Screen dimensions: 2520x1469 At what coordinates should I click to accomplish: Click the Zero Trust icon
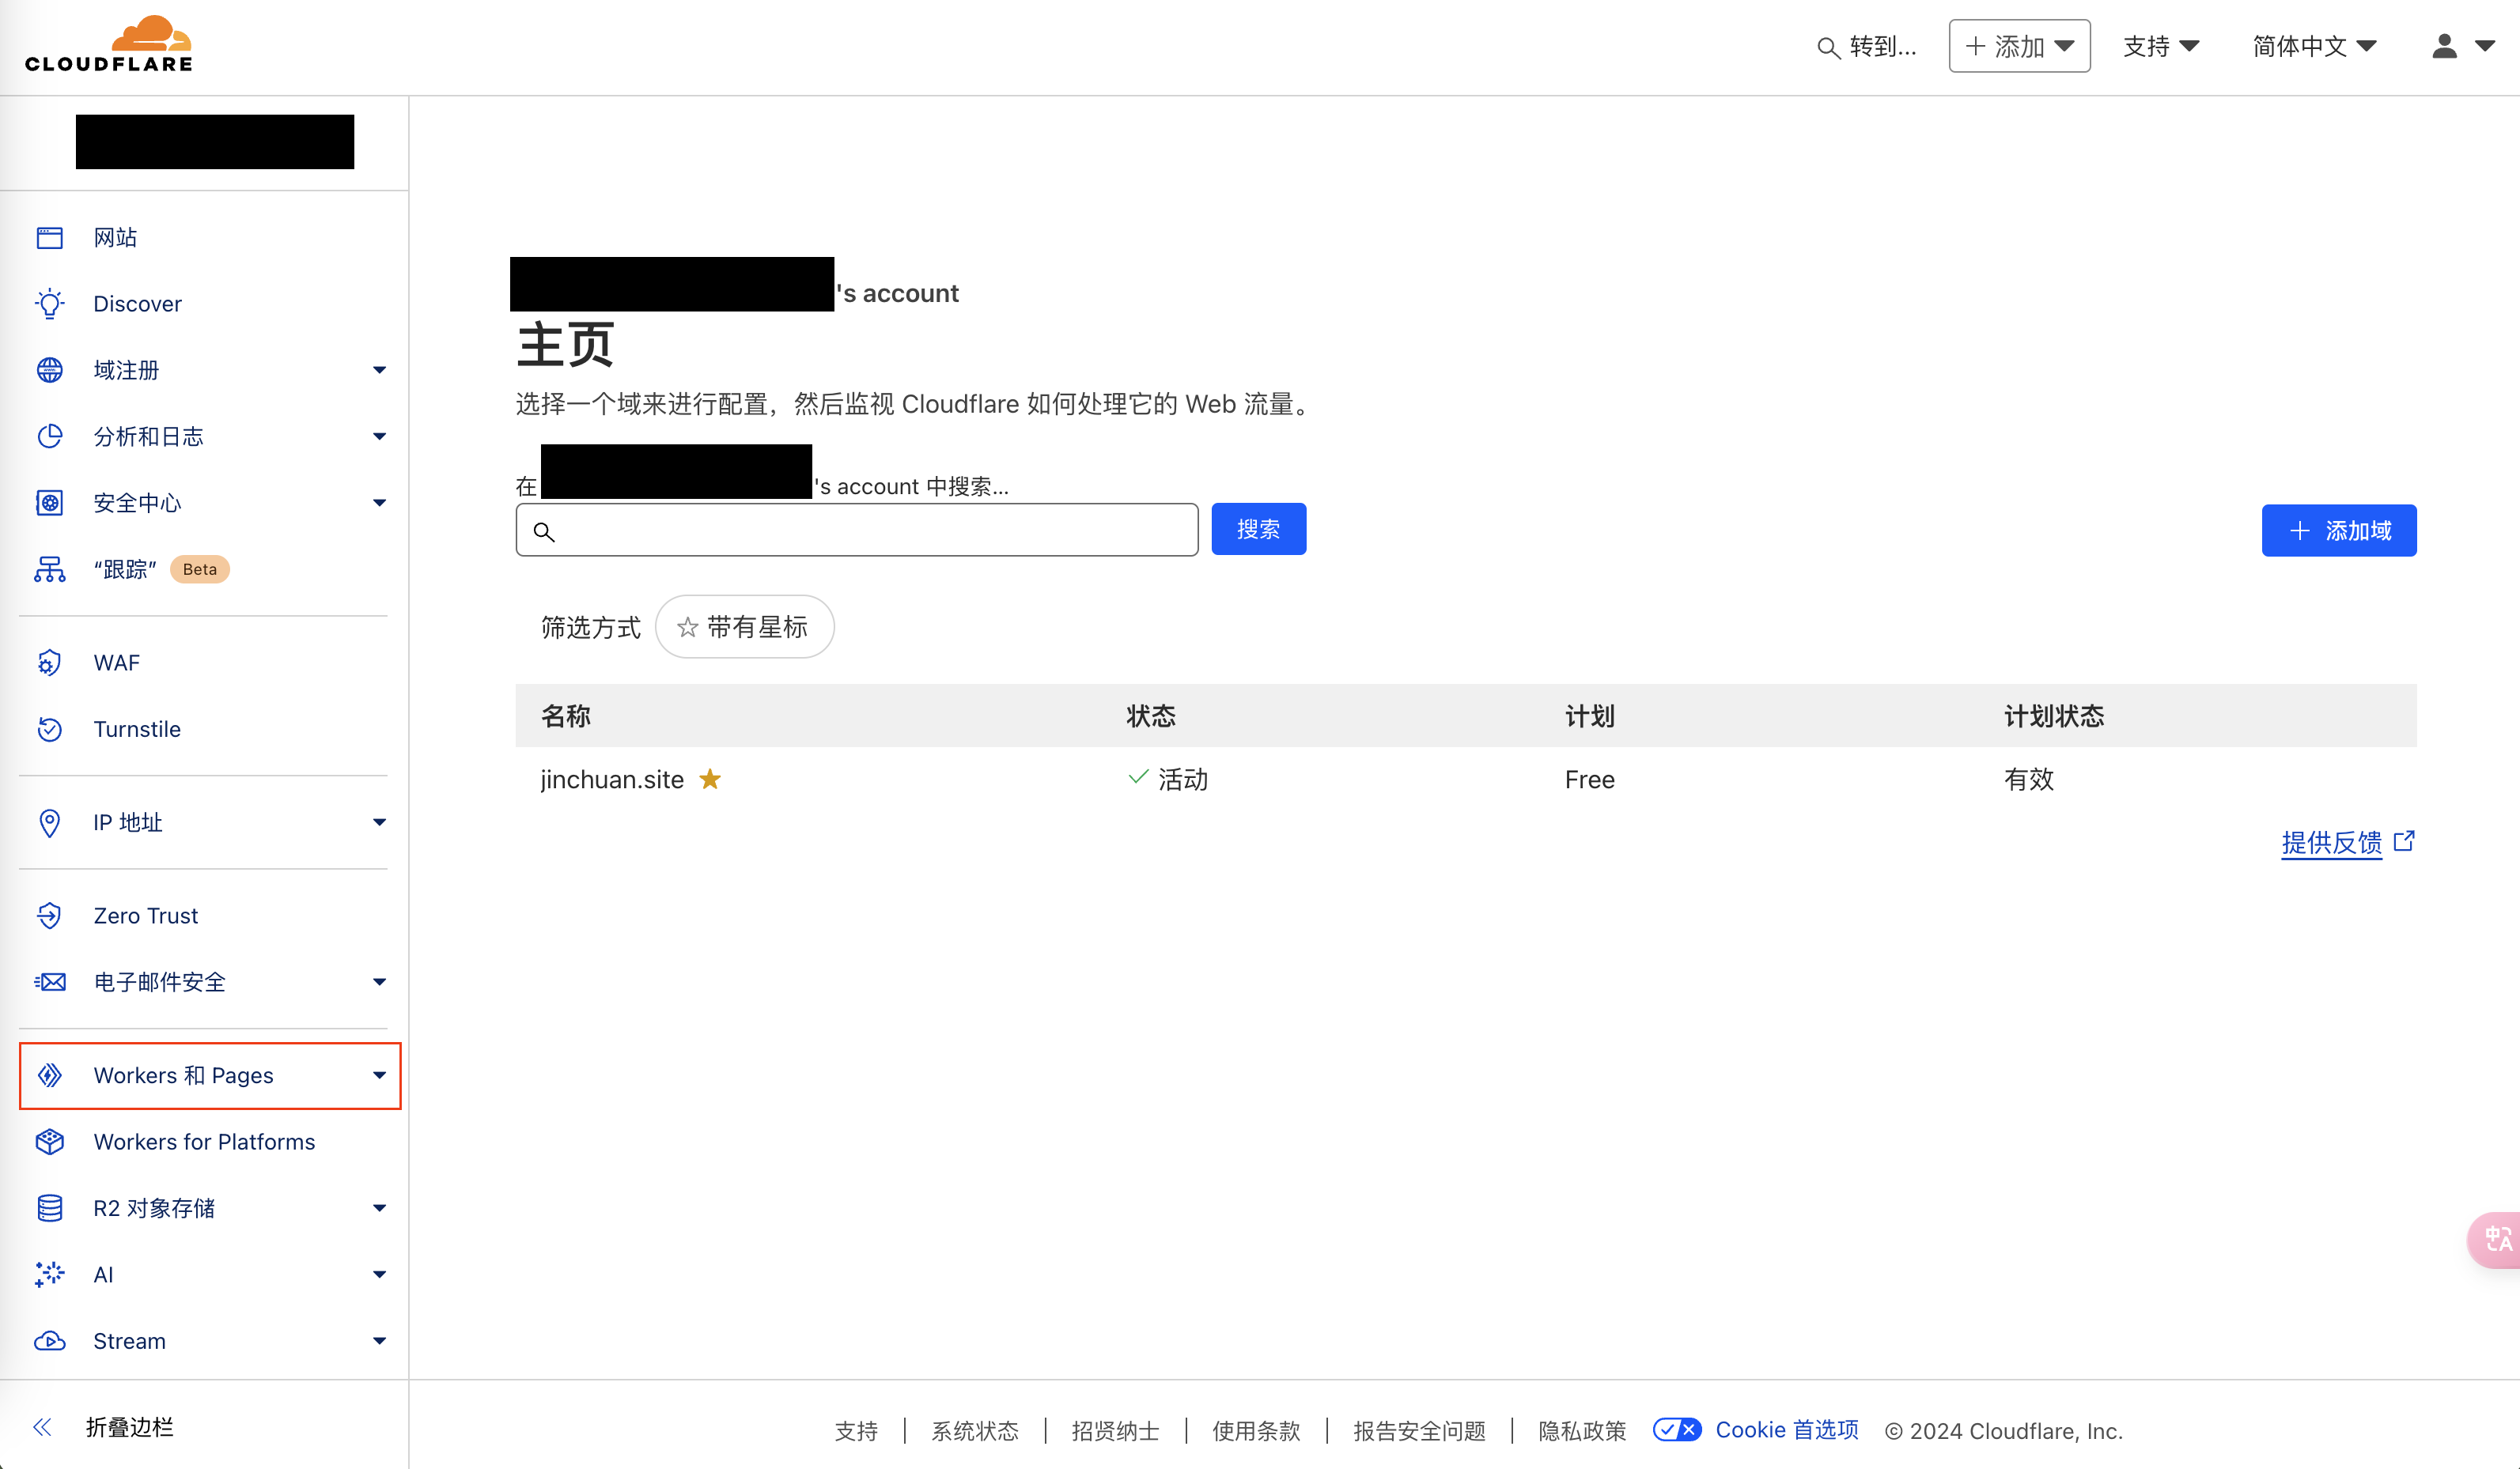click(49, 916)
